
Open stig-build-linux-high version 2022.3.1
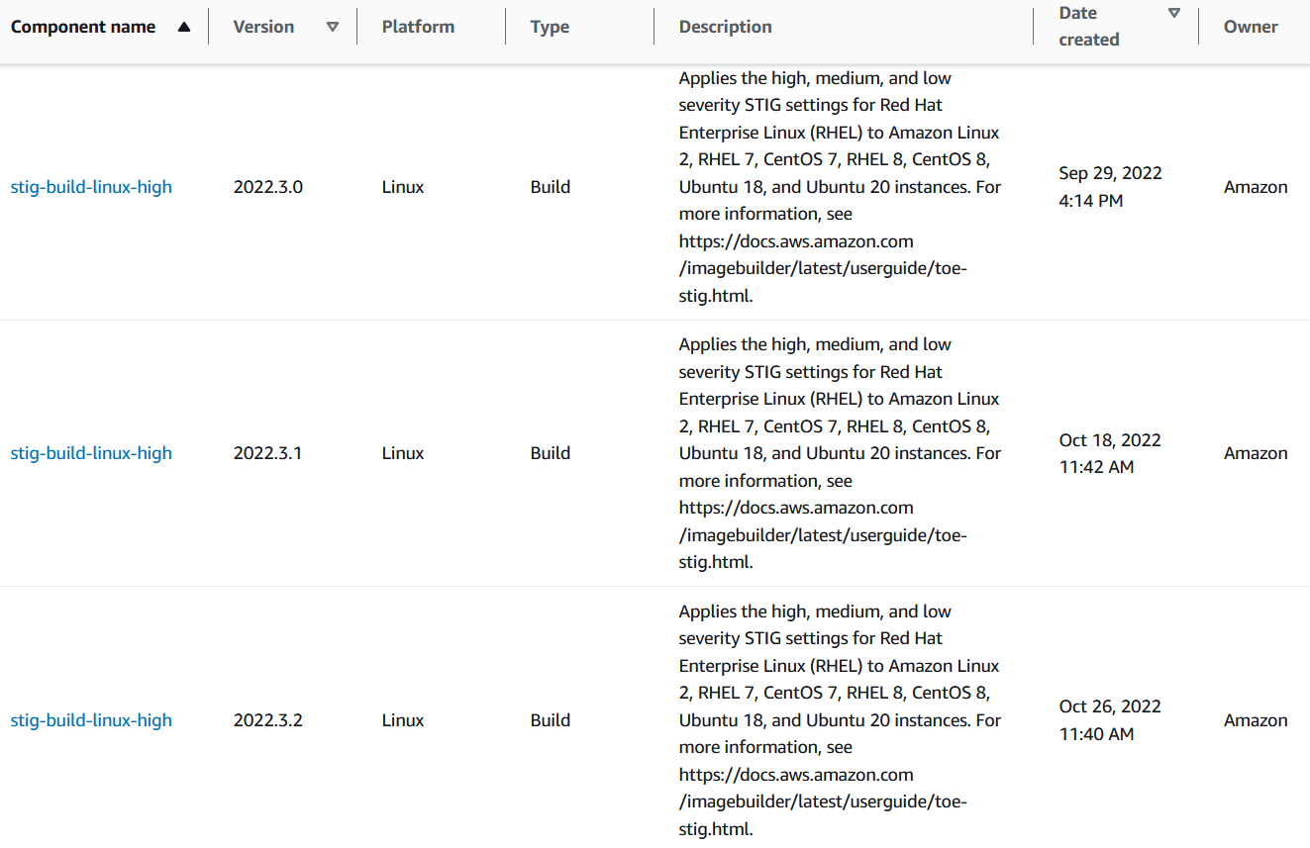[x=91, y=452]
